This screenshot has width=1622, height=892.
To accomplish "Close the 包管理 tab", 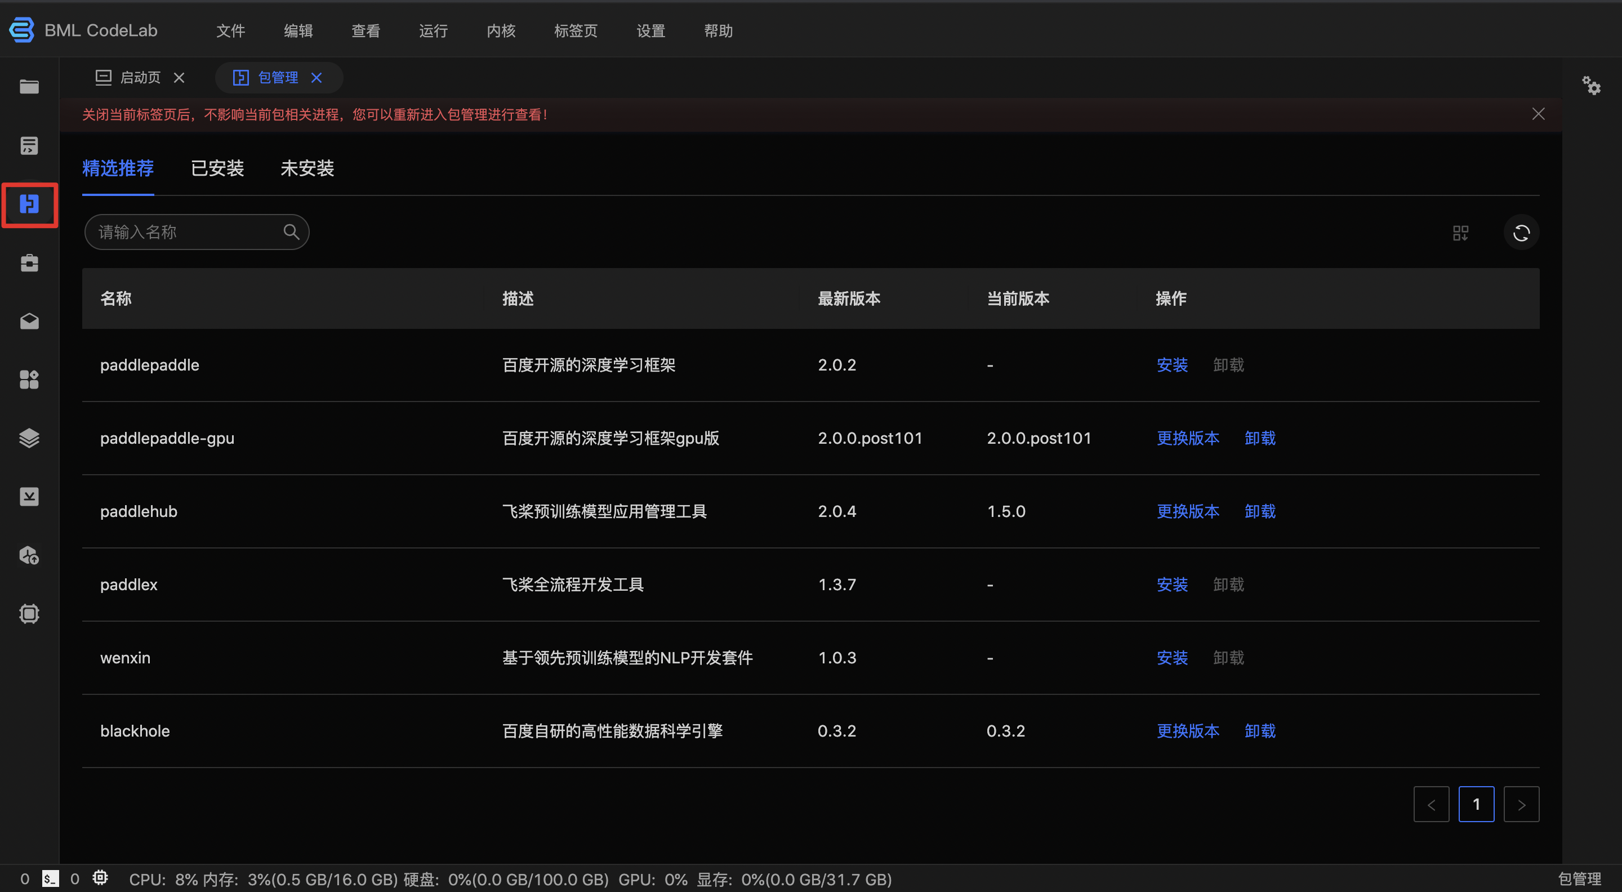I will (x=316, y=77).
